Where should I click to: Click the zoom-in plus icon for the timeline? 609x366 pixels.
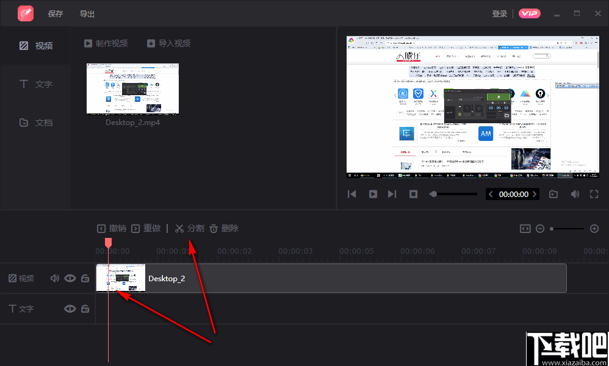(594, 228)
